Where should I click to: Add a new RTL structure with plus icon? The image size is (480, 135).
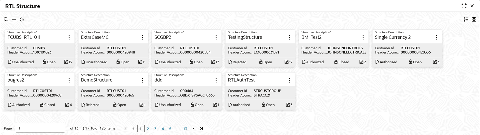[x=14, y=19]
